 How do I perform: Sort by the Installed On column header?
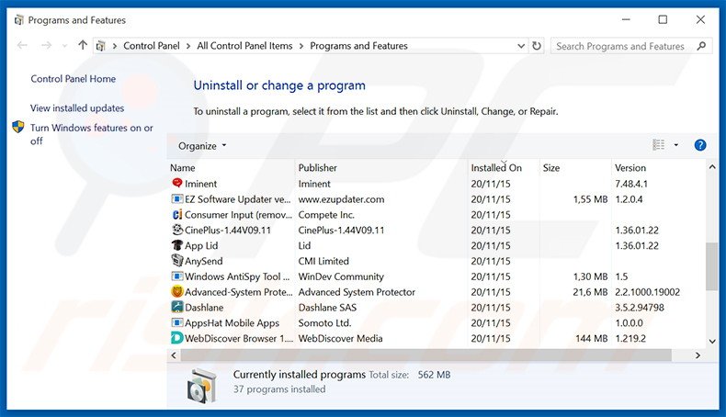[496, 167]
